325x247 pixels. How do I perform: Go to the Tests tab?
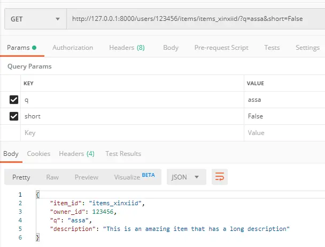272,48
